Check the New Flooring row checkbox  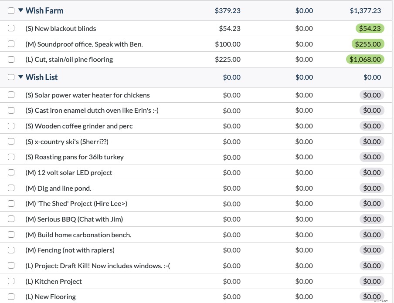(x=11, y=296)
